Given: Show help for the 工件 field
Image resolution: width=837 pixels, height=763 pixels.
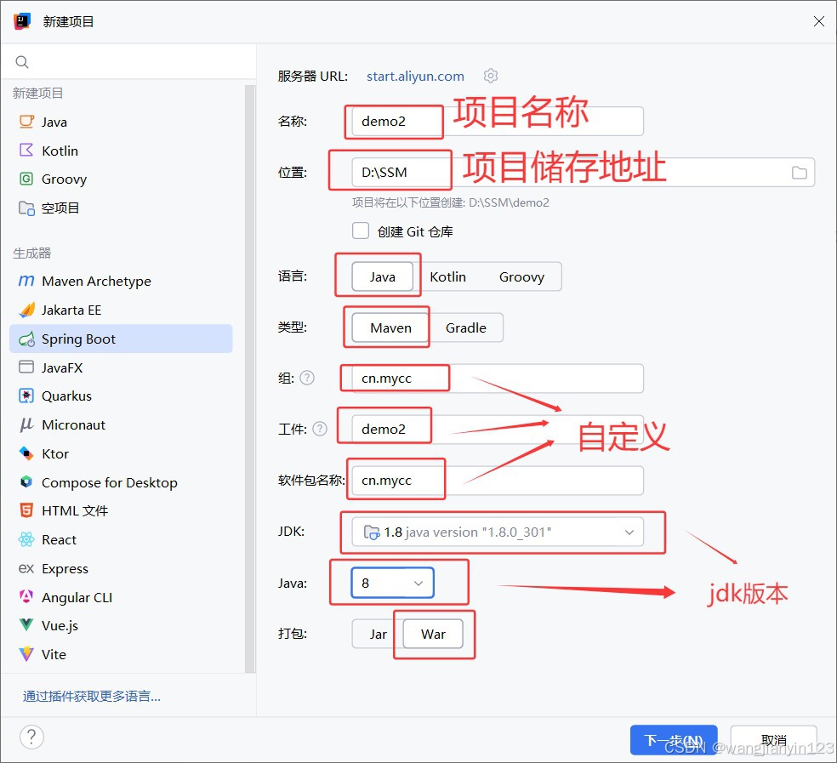Looking at the screenshot, I should coord(319,429).
